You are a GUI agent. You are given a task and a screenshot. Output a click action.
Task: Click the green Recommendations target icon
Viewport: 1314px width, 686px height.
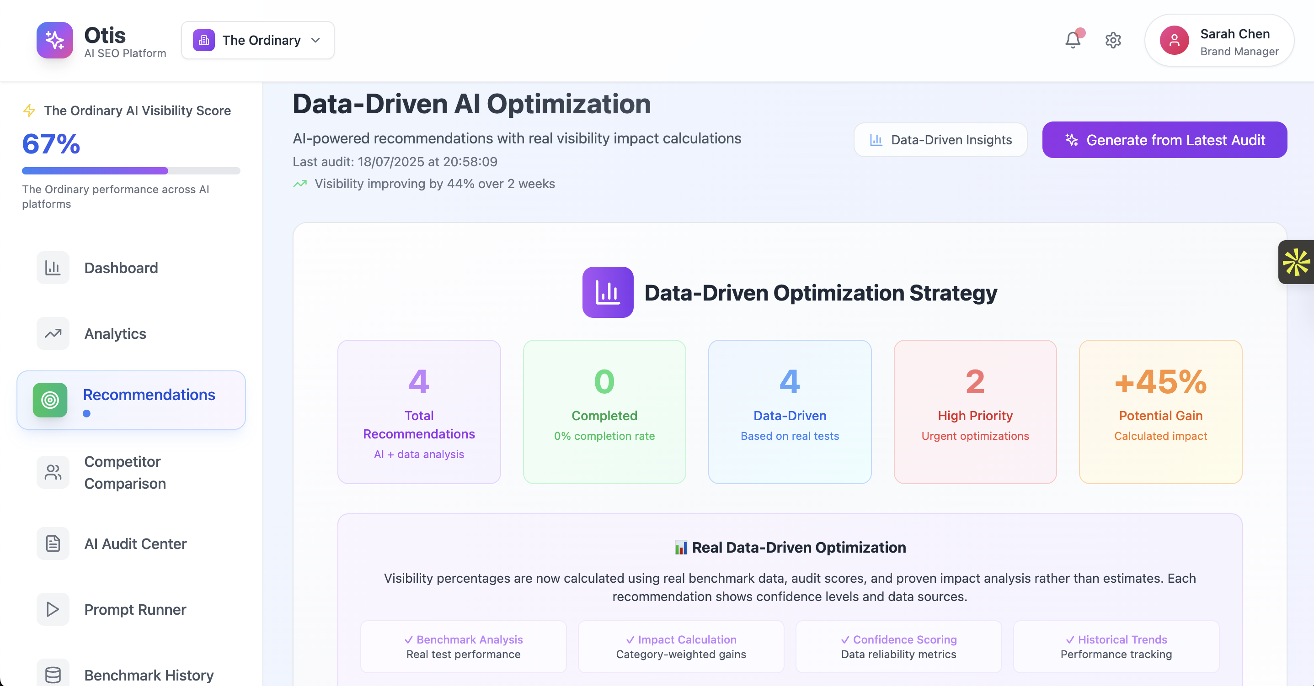[x=50, y=400]
